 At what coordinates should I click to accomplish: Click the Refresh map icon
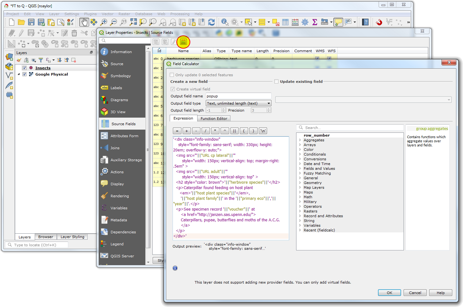click(211, 22)
